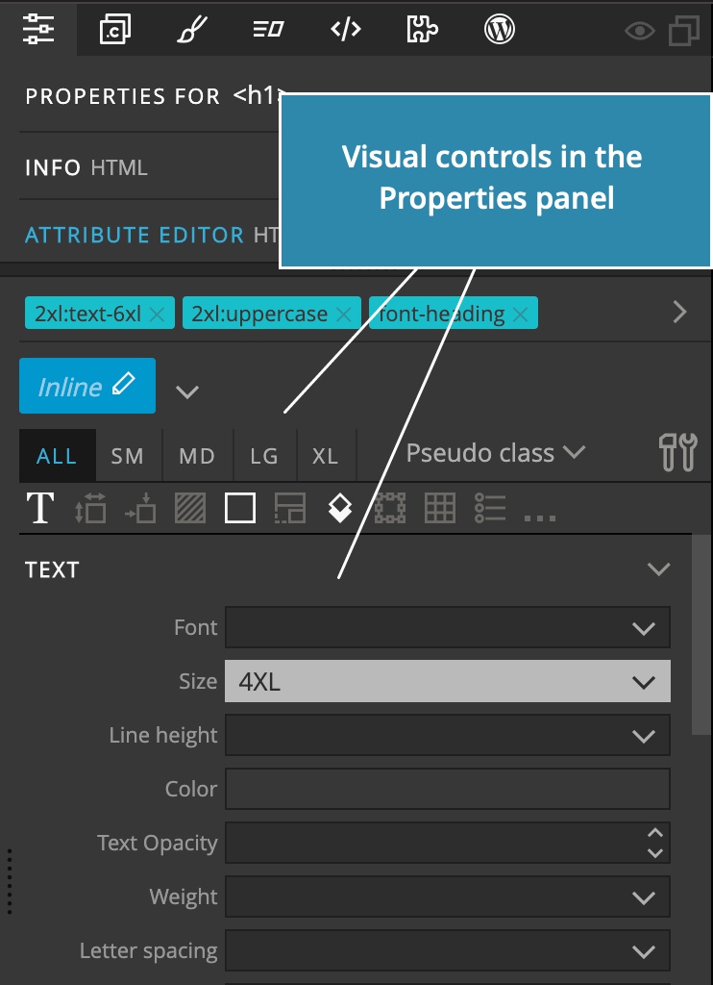Viewport: 713px width, 985px height.
Task: Open the CSS stylesheets panel icon
Action: (115, 29)
